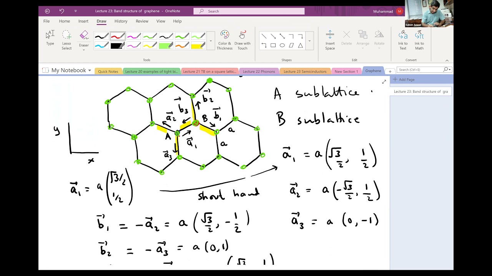Viewport: 492px width, 276px height.
Task: Open Quick Access Toolbar customize dropdown
Action: coord(75,11)
